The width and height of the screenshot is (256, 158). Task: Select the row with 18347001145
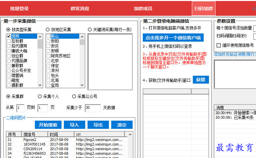(x=67, y=144)
